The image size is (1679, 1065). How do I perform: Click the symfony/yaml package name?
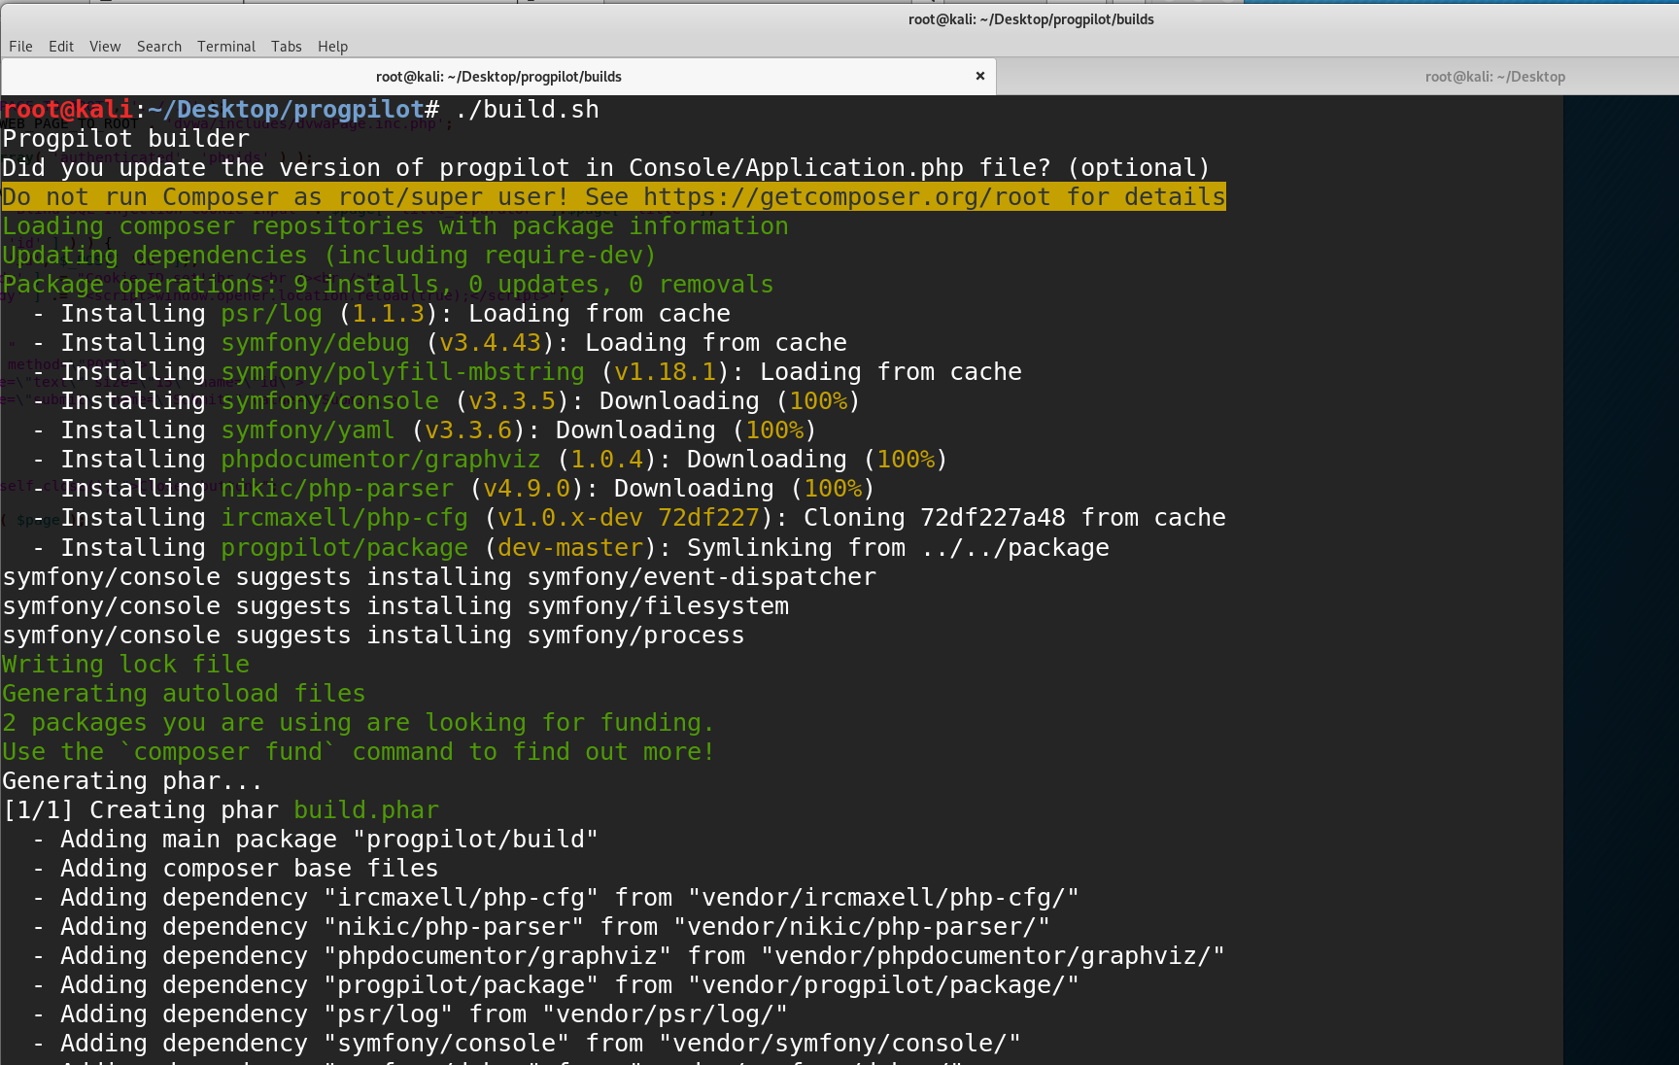(x=308, y=430)
